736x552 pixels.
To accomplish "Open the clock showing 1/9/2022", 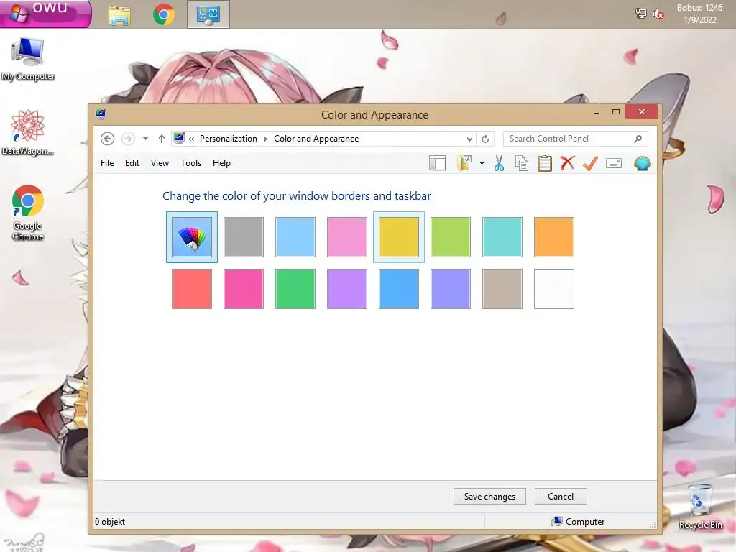I will pos(699,14).
